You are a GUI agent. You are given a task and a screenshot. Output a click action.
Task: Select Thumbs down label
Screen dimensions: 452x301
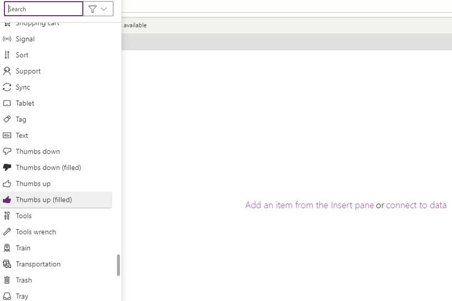[38, 151]
